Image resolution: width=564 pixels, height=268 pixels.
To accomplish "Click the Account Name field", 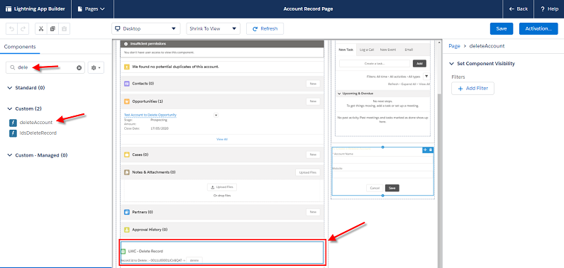I will [382, 160].
